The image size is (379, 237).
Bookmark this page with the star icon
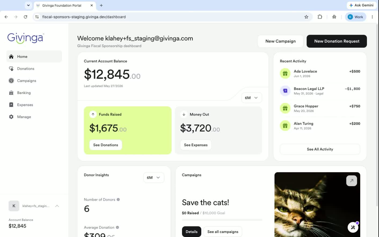coord(306,17)
